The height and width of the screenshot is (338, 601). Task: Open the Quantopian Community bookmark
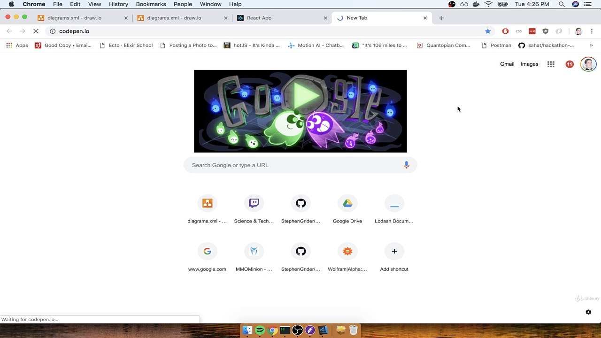[x=443, y=46]
